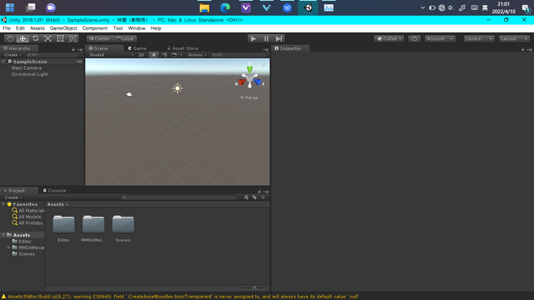
Task: Toggle 2D scene view mode
Action: tap(142, 55)
